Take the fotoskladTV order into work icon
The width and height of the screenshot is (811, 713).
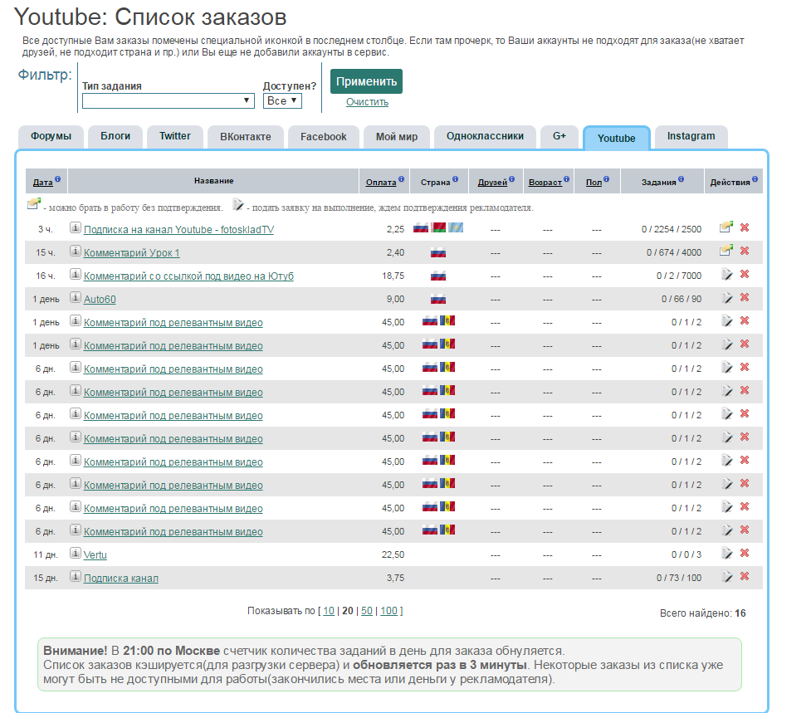[x=726, y=227]
